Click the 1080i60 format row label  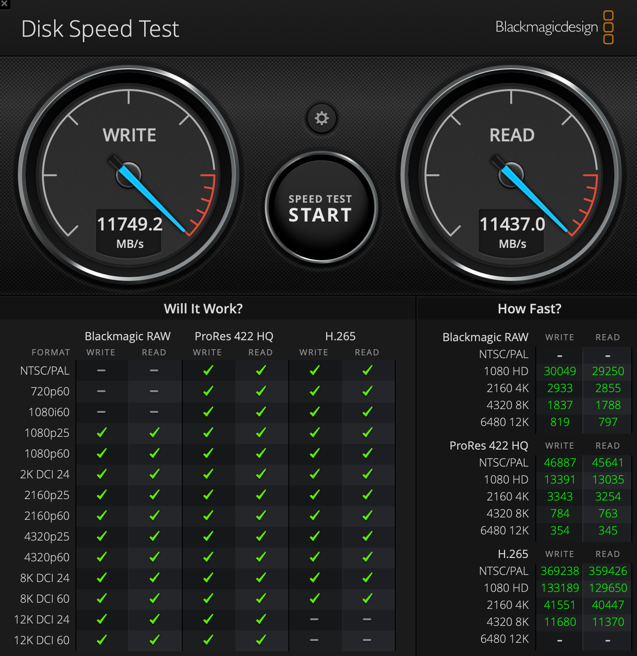tap(49, 412)
